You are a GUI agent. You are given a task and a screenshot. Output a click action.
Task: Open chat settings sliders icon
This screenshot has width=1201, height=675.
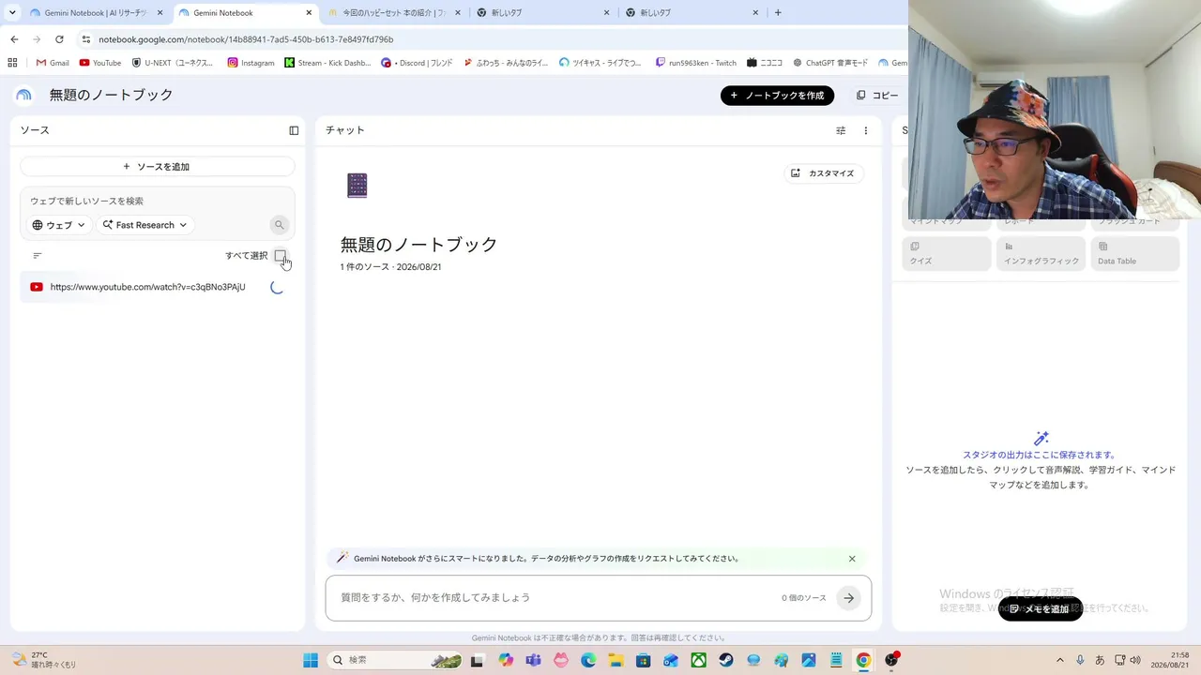(x=841, y=130)
